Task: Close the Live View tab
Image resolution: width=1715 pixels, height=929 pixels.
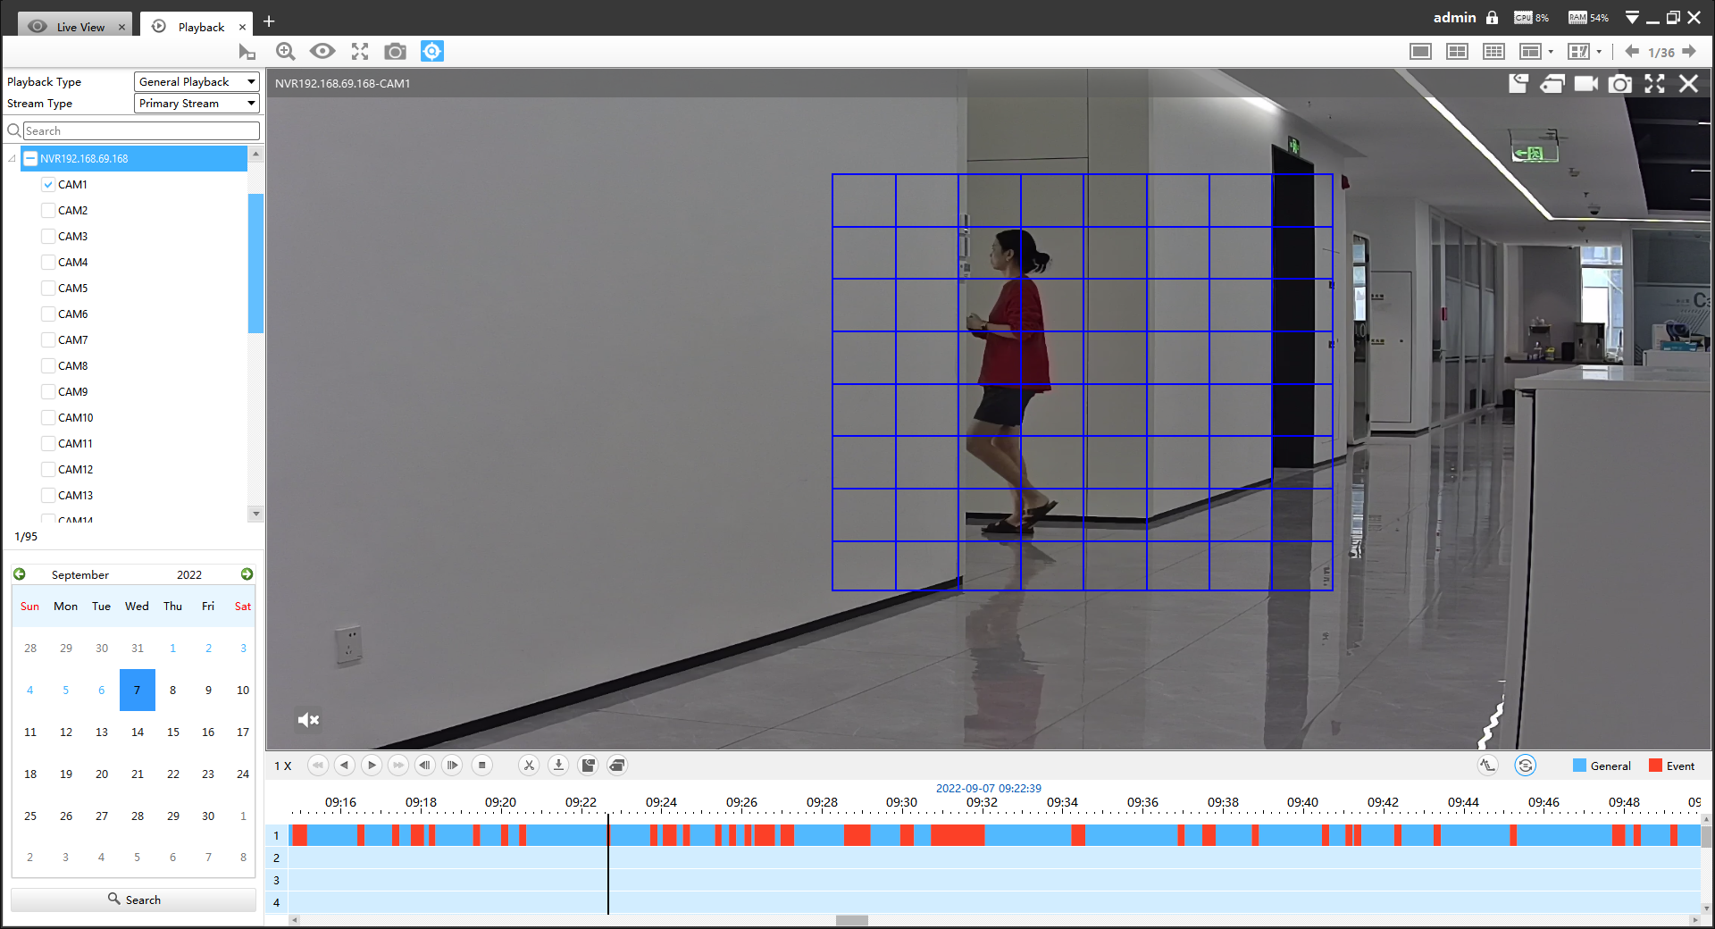Action: click(x=122, y=28)
